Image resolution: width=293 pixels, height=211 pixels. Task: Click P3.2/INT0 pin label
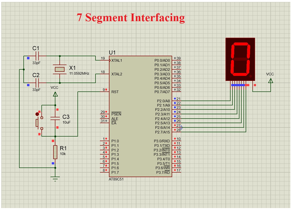tap(162, 150)
